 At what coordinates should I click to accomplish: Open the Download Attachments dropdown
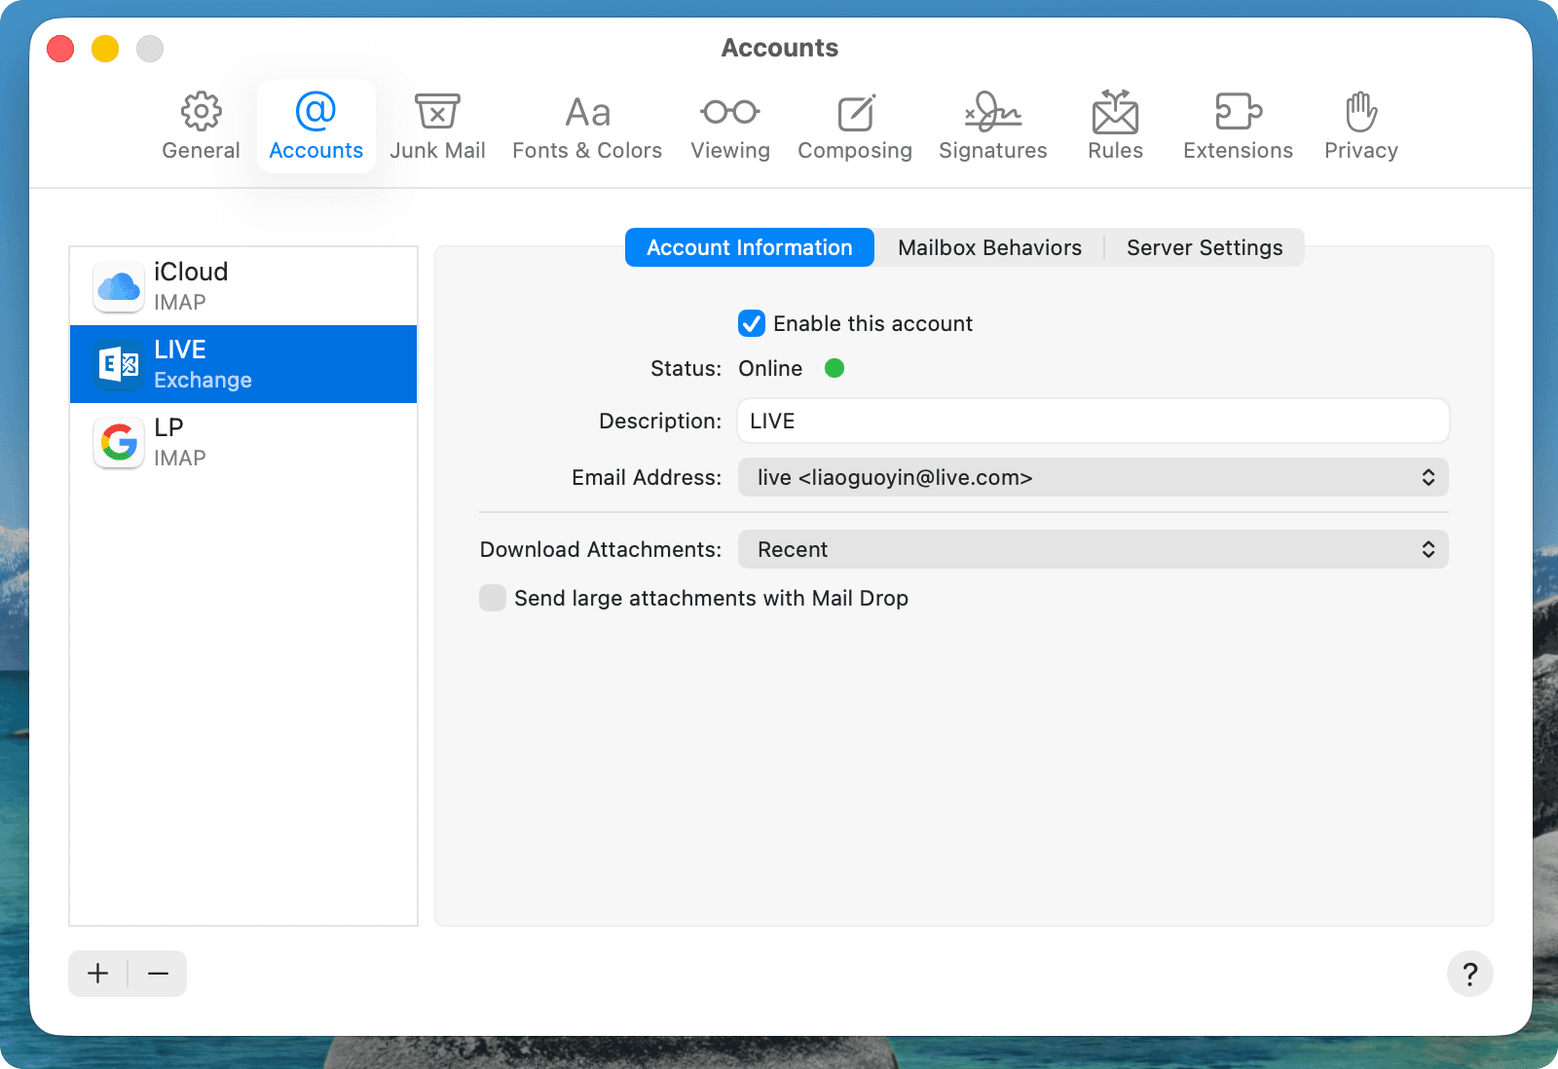[1093, 549]
